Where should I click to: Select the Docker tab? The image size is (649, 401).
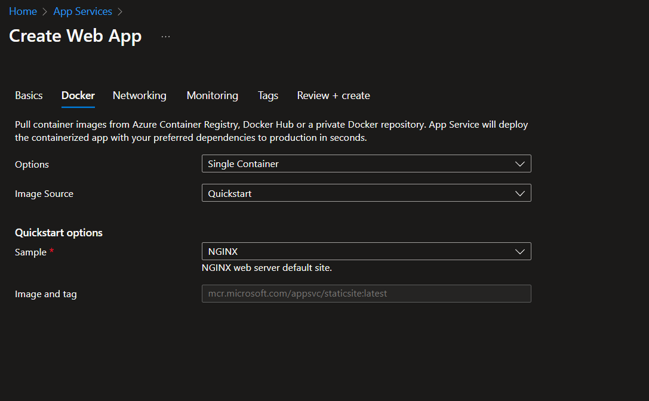78,95
